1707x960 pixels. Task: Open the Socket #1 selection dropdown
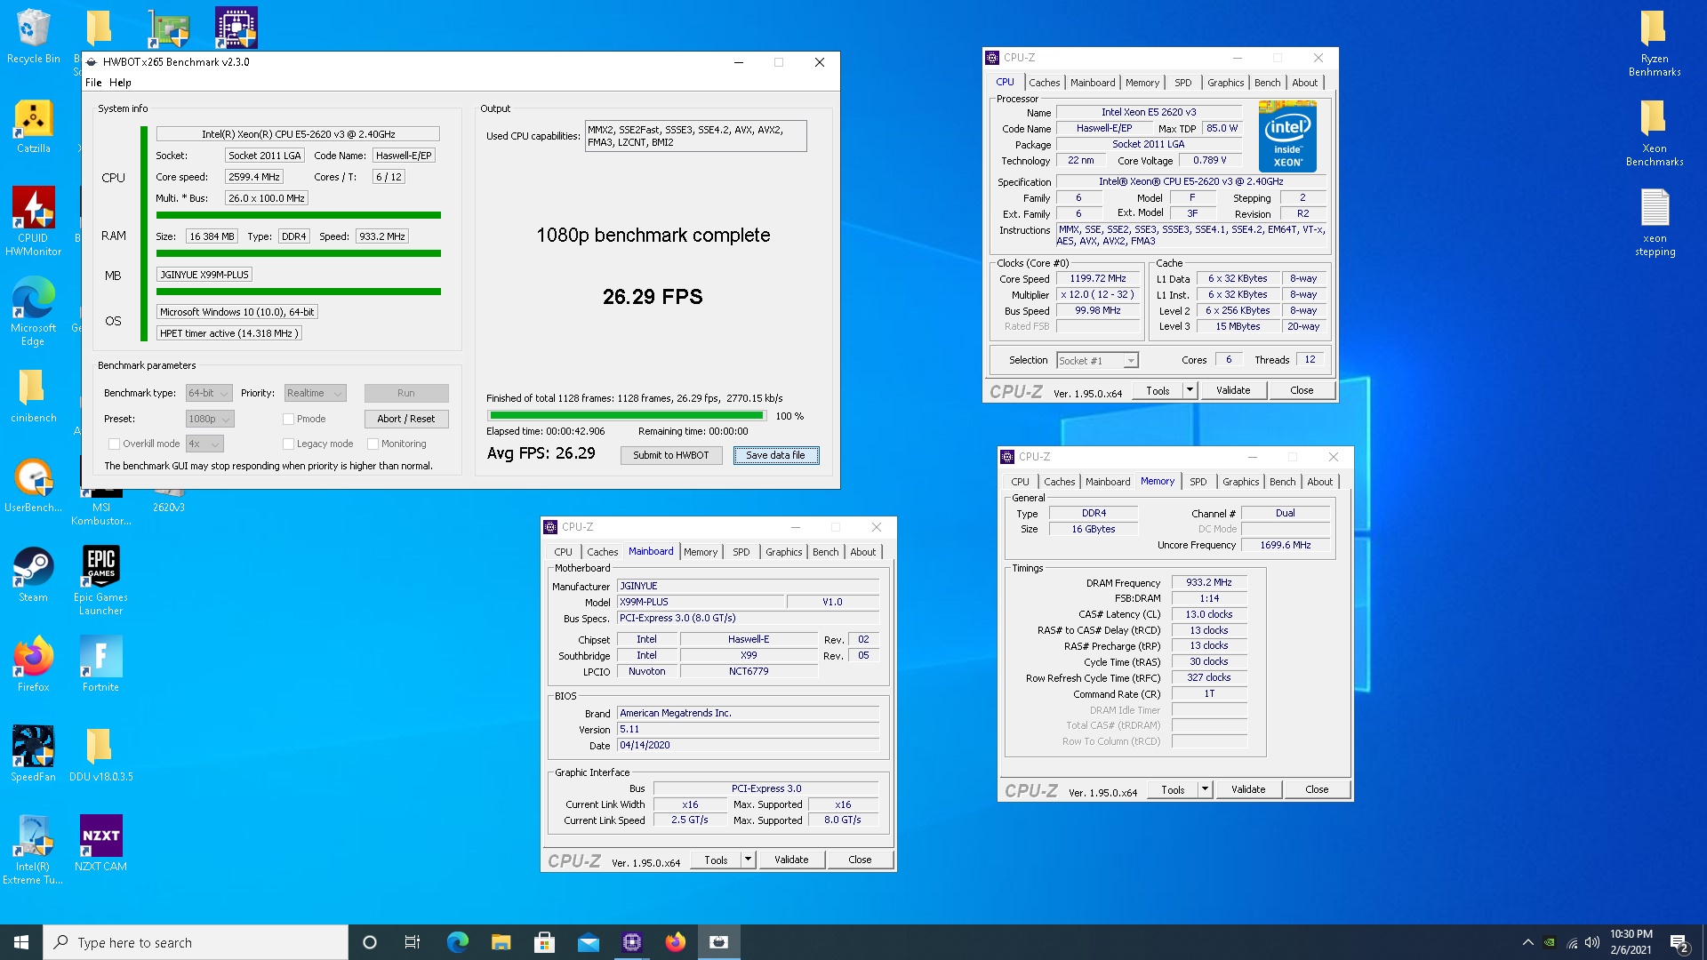[x=1097, y=360]
